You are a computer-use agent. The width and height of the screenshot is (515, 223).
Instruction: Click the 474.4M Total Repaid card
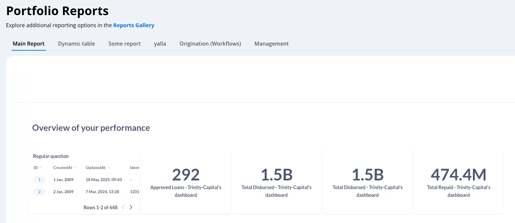click(x=459, y=182)
